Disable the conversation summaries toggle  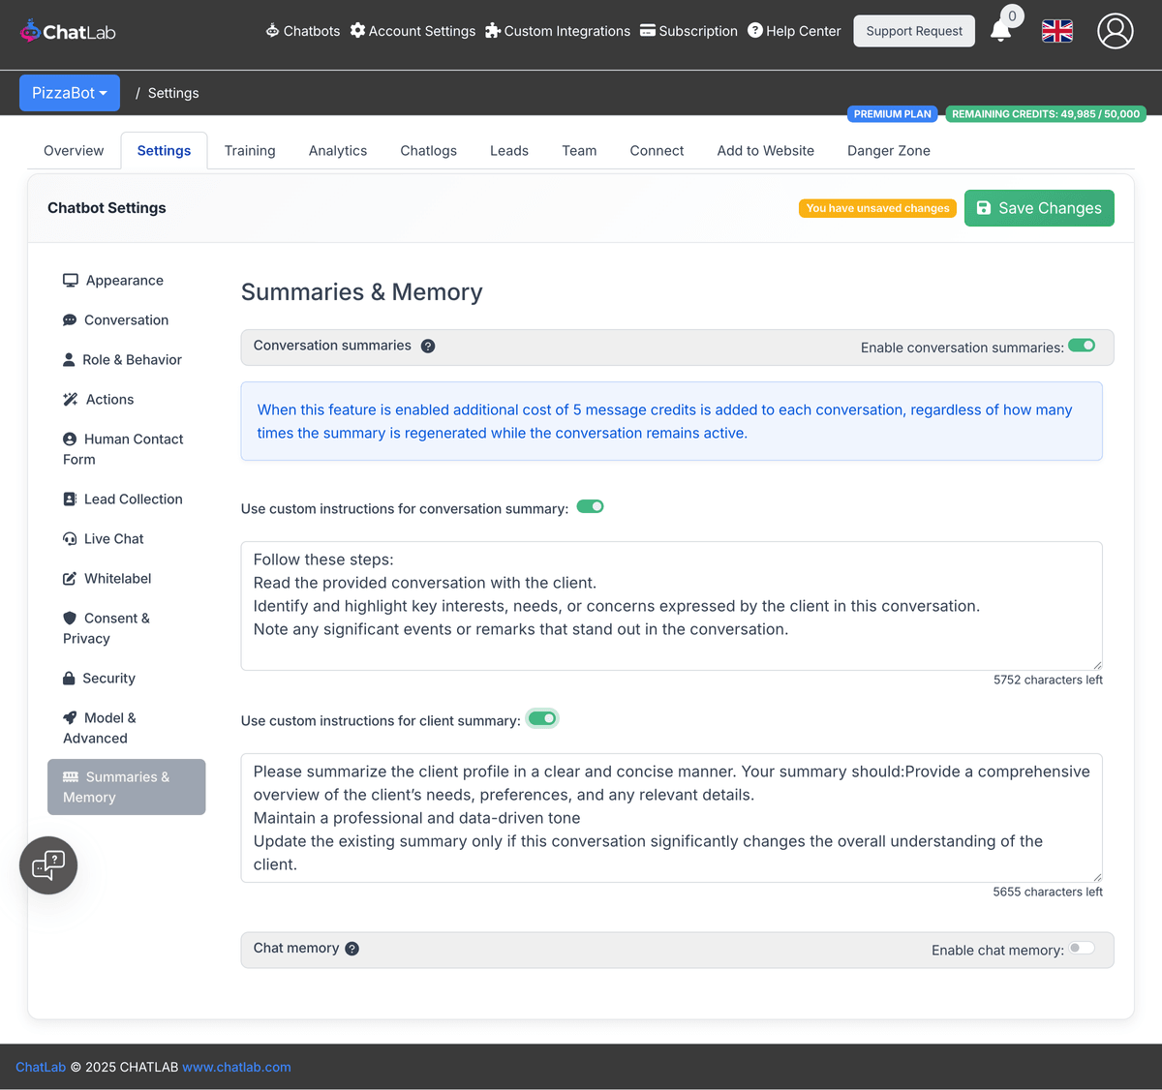(x=1082, y=346)
